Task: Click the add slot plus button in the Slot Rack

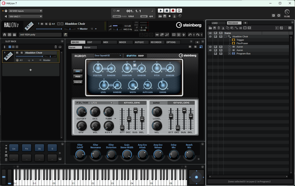Action: [31, 70]
